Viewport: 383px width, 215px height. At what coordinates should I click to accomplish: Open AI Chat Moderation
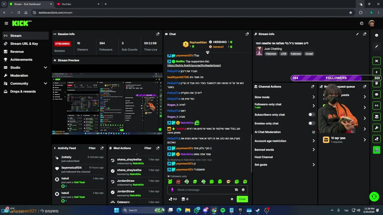pos(285,132)
